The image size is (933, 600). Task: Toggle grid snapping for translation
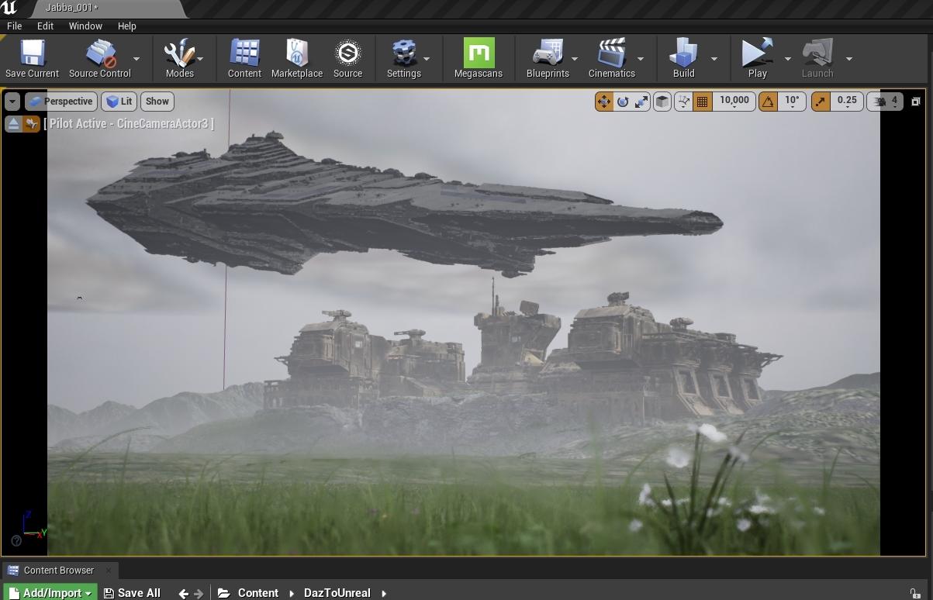[x=702, y=102]
